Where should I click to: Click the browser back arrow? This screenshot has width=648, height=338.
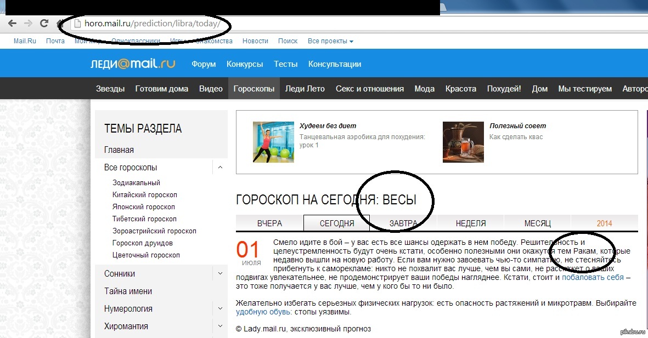[13, 24]
